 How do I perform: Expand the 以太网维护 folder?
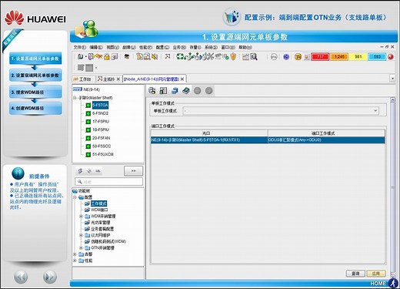point(81,235)
